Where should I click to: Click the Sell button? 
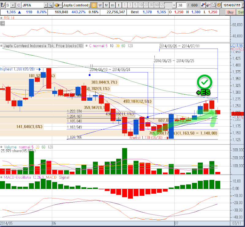pos(240,12)
